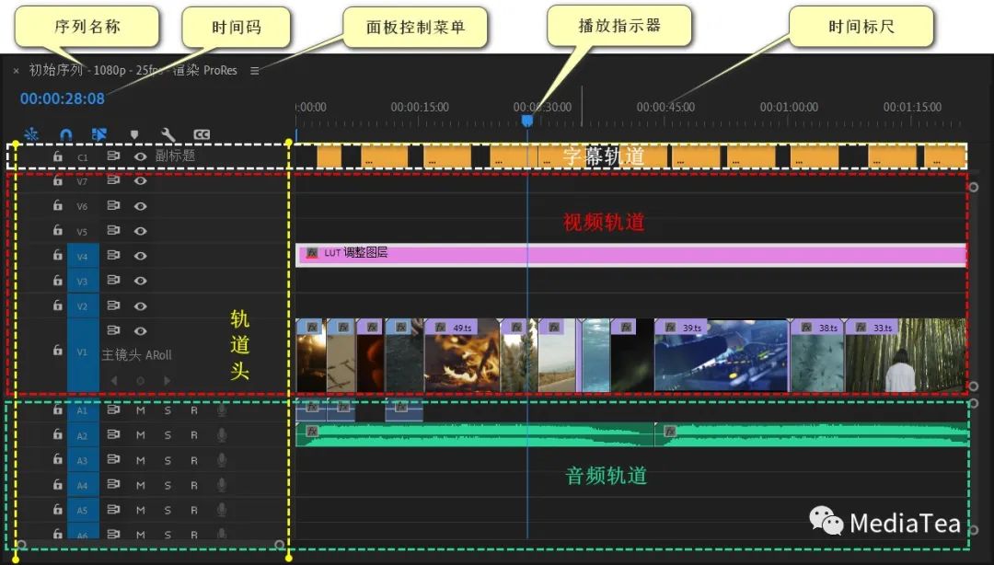
Task: Select the playhead on the time ruler
Action: [527, 120]
